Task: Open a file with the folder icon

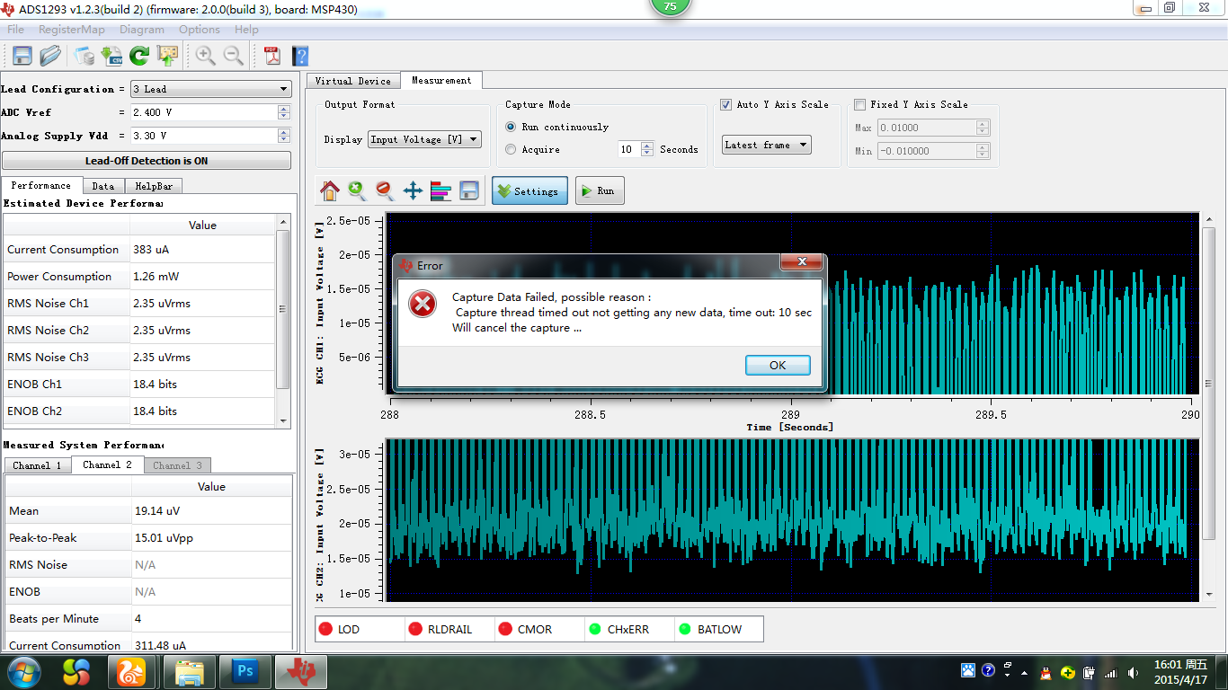Action: pos(50,56)
